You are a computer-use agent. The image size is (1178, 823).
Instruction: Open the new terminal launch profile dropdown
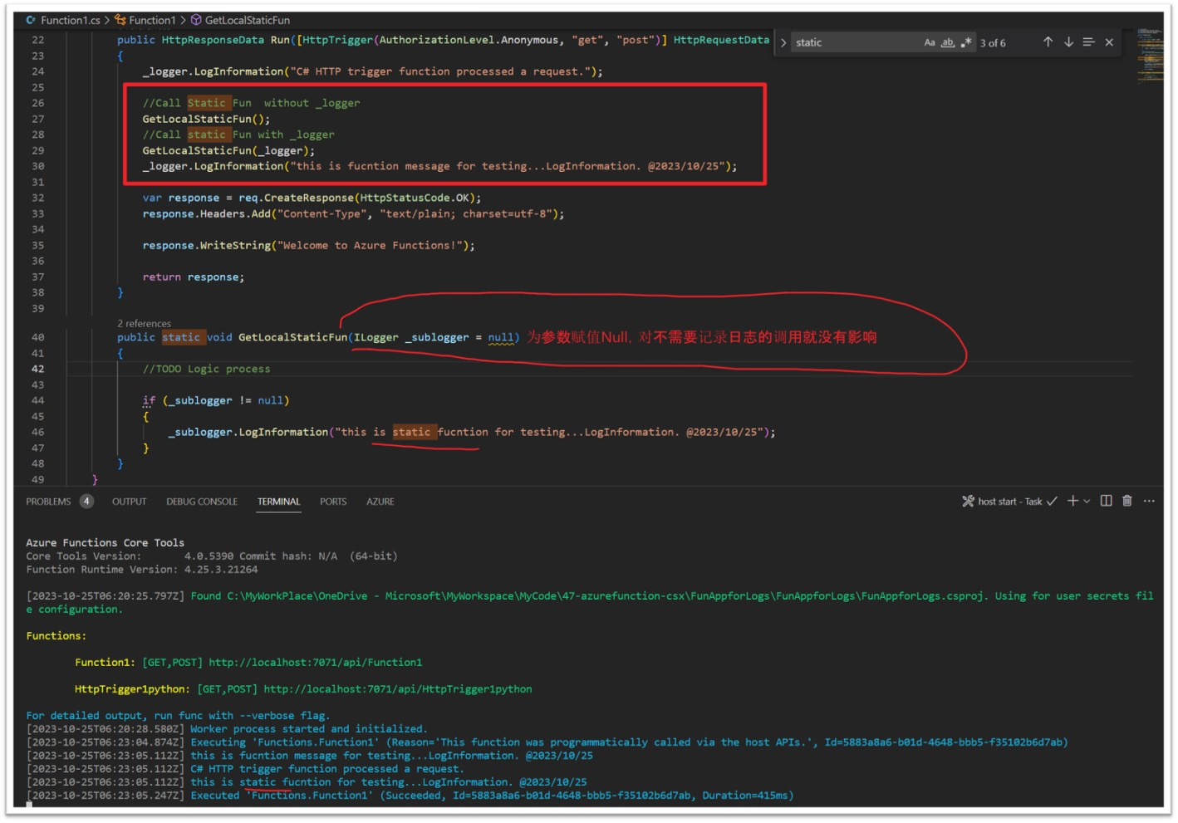coord(1087,502)
